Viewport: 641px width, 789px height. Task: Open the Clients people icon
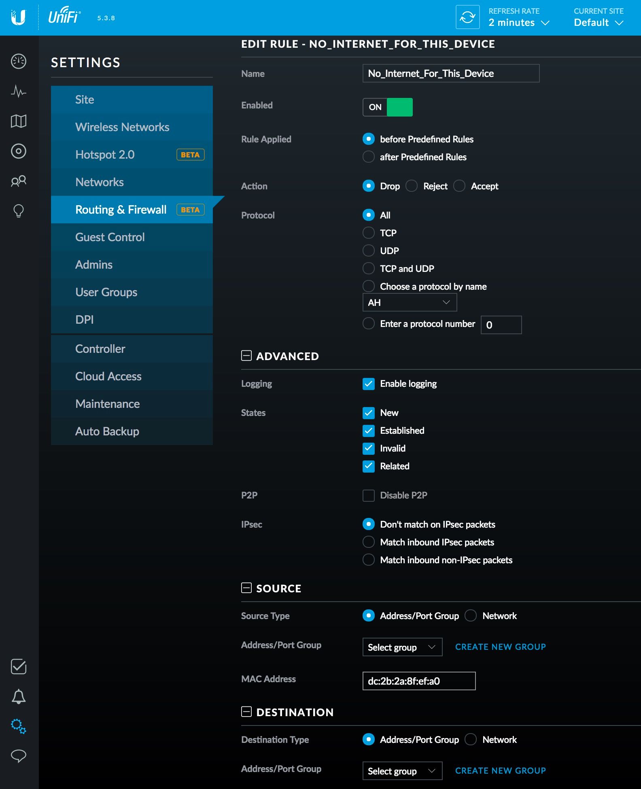point(19,181)
